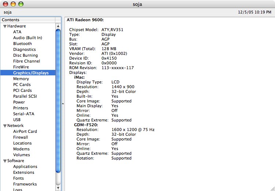Click the date 12/5/05 10:19 PM

(254, 12)
